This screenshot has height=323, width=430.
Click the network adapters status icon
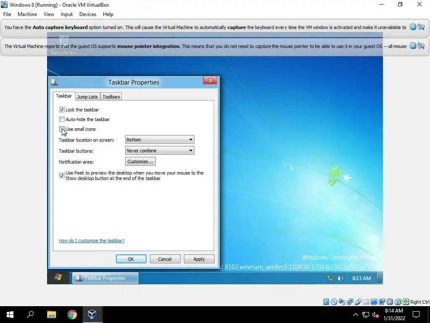(350, 302)
